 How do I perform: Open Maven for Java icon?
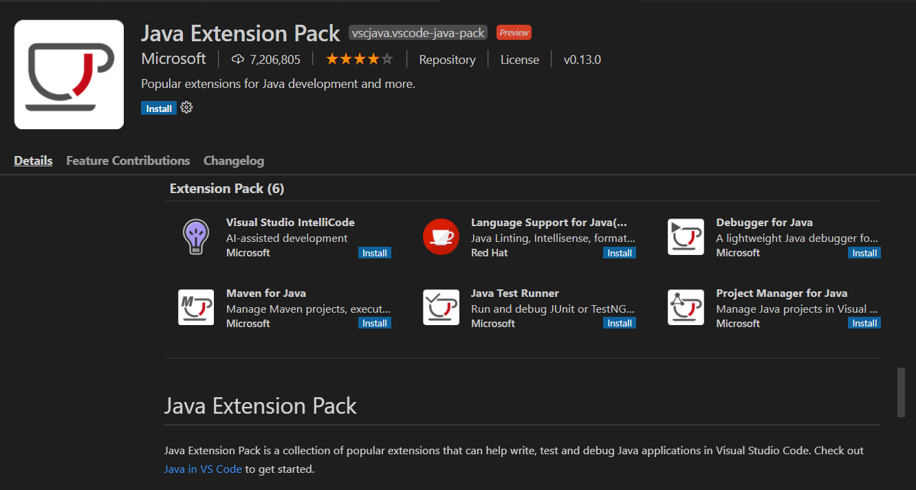[196, 307]
